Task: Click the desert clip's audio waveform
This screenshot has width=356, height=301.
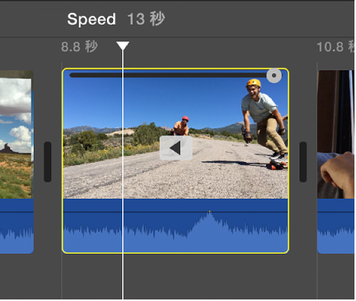Action: (x=17, y=226)
